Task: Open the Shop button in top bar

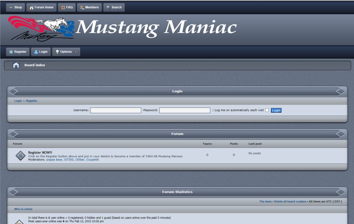Action: pos(15,7)
